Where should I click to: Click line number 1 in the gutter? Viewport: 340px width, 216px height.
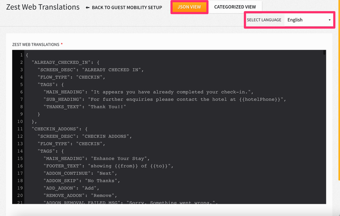[21, 55]
